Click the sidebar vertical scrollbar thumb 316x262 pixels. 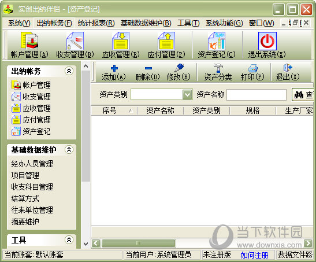(x=85, y=126)
